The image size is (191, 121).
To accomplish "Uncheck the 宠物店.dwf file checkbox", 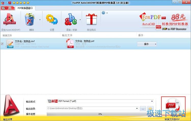I will 2,44.
